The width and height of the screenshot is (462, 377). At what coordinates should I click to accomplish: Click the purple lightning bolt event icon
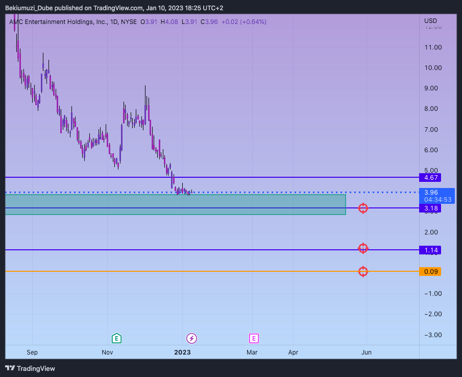pyautogui.click(x=192, y=338)
